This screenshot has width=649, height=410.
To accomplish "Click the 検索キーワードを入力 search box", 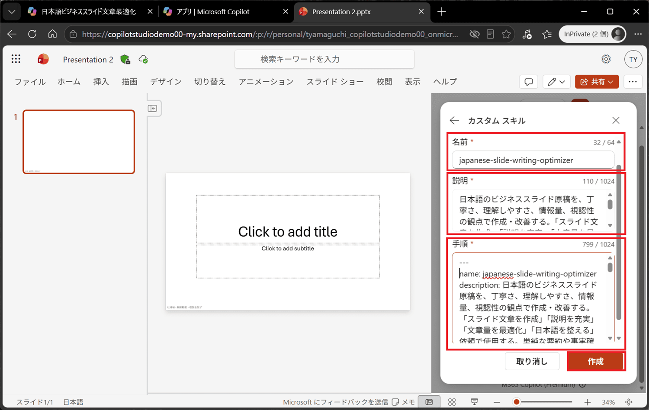I will coord(324,59).
